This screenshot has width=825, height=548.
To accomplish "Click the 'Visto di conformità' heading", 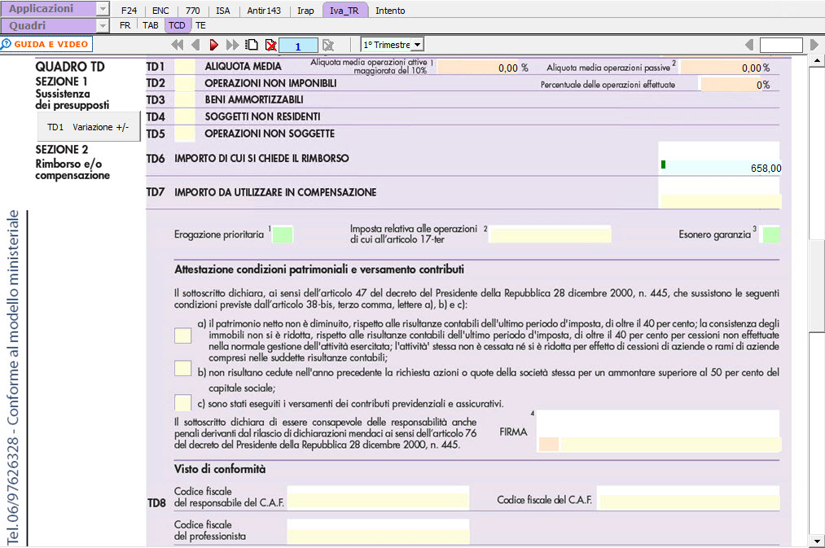I will [x=220, y=469].
